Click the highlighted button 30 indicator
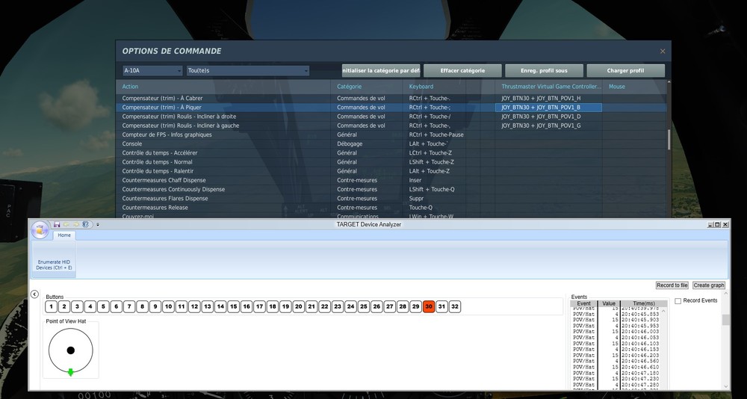The width and height of the screenshot is (747, 399). [429, 306]
